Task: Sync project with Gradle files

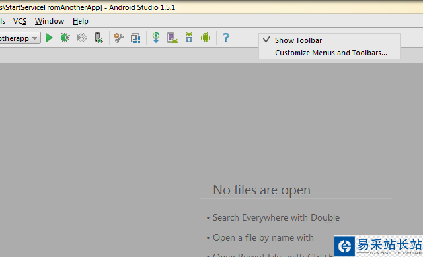Action: (156, 38)
